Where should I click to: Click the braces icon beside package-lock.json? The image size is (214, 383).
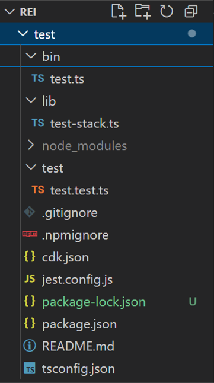pos(30,301)
